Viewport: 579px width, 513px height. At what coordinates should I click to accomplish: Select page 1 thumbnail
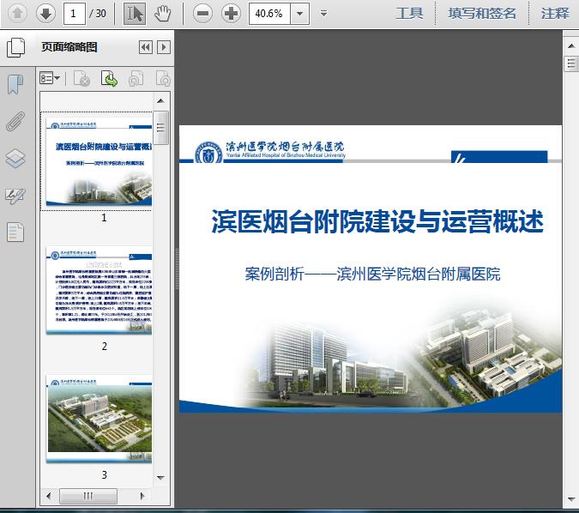click(99, 161)
